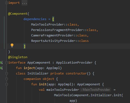The height and width of the screenshot is (103, 130).
Task: Click implementations gutter icon beside fun inject
Action: [x=1, y=68]
